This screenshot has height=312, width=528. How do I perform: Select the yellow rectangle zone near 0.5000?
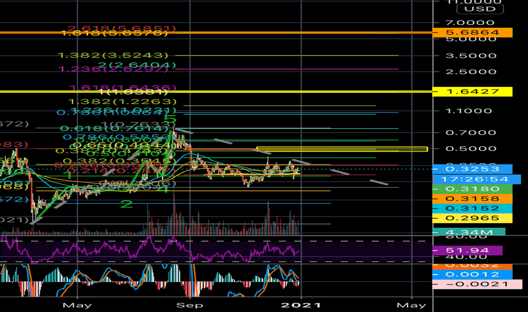tap(342, 149)
